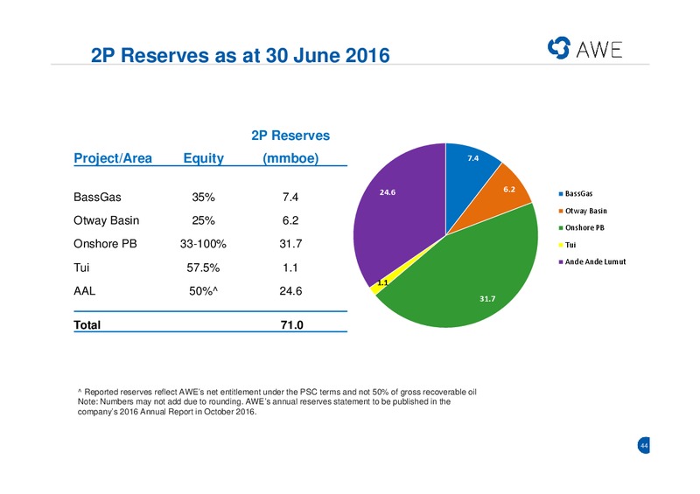Click the 'BassGas' row label
Viewport: 700px width, 494px height.
(97, 197)
